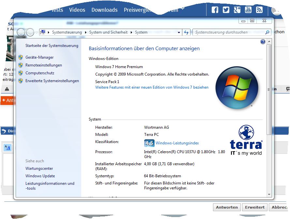The width and height of the screenshot is (290, 219).
Task: Click the computer icon in the address bar
Action: pyautogui.click(x=43, y=32)
